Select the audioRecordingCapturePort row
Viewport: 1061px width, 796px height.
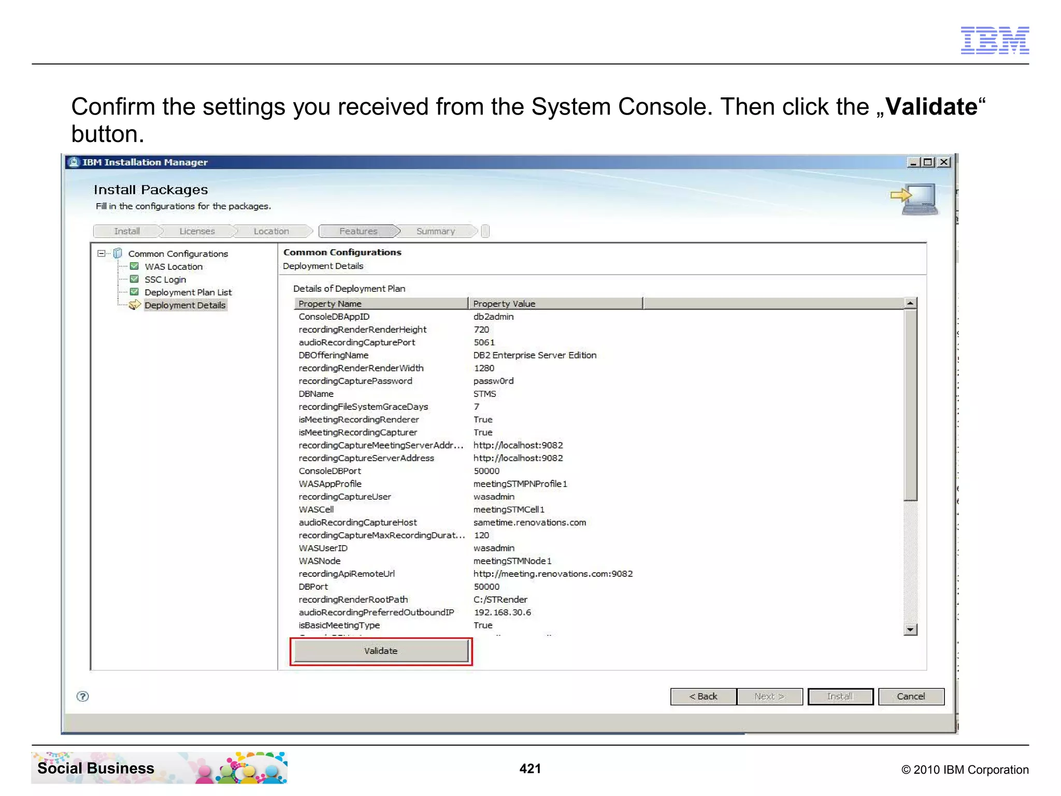point(598,343)
